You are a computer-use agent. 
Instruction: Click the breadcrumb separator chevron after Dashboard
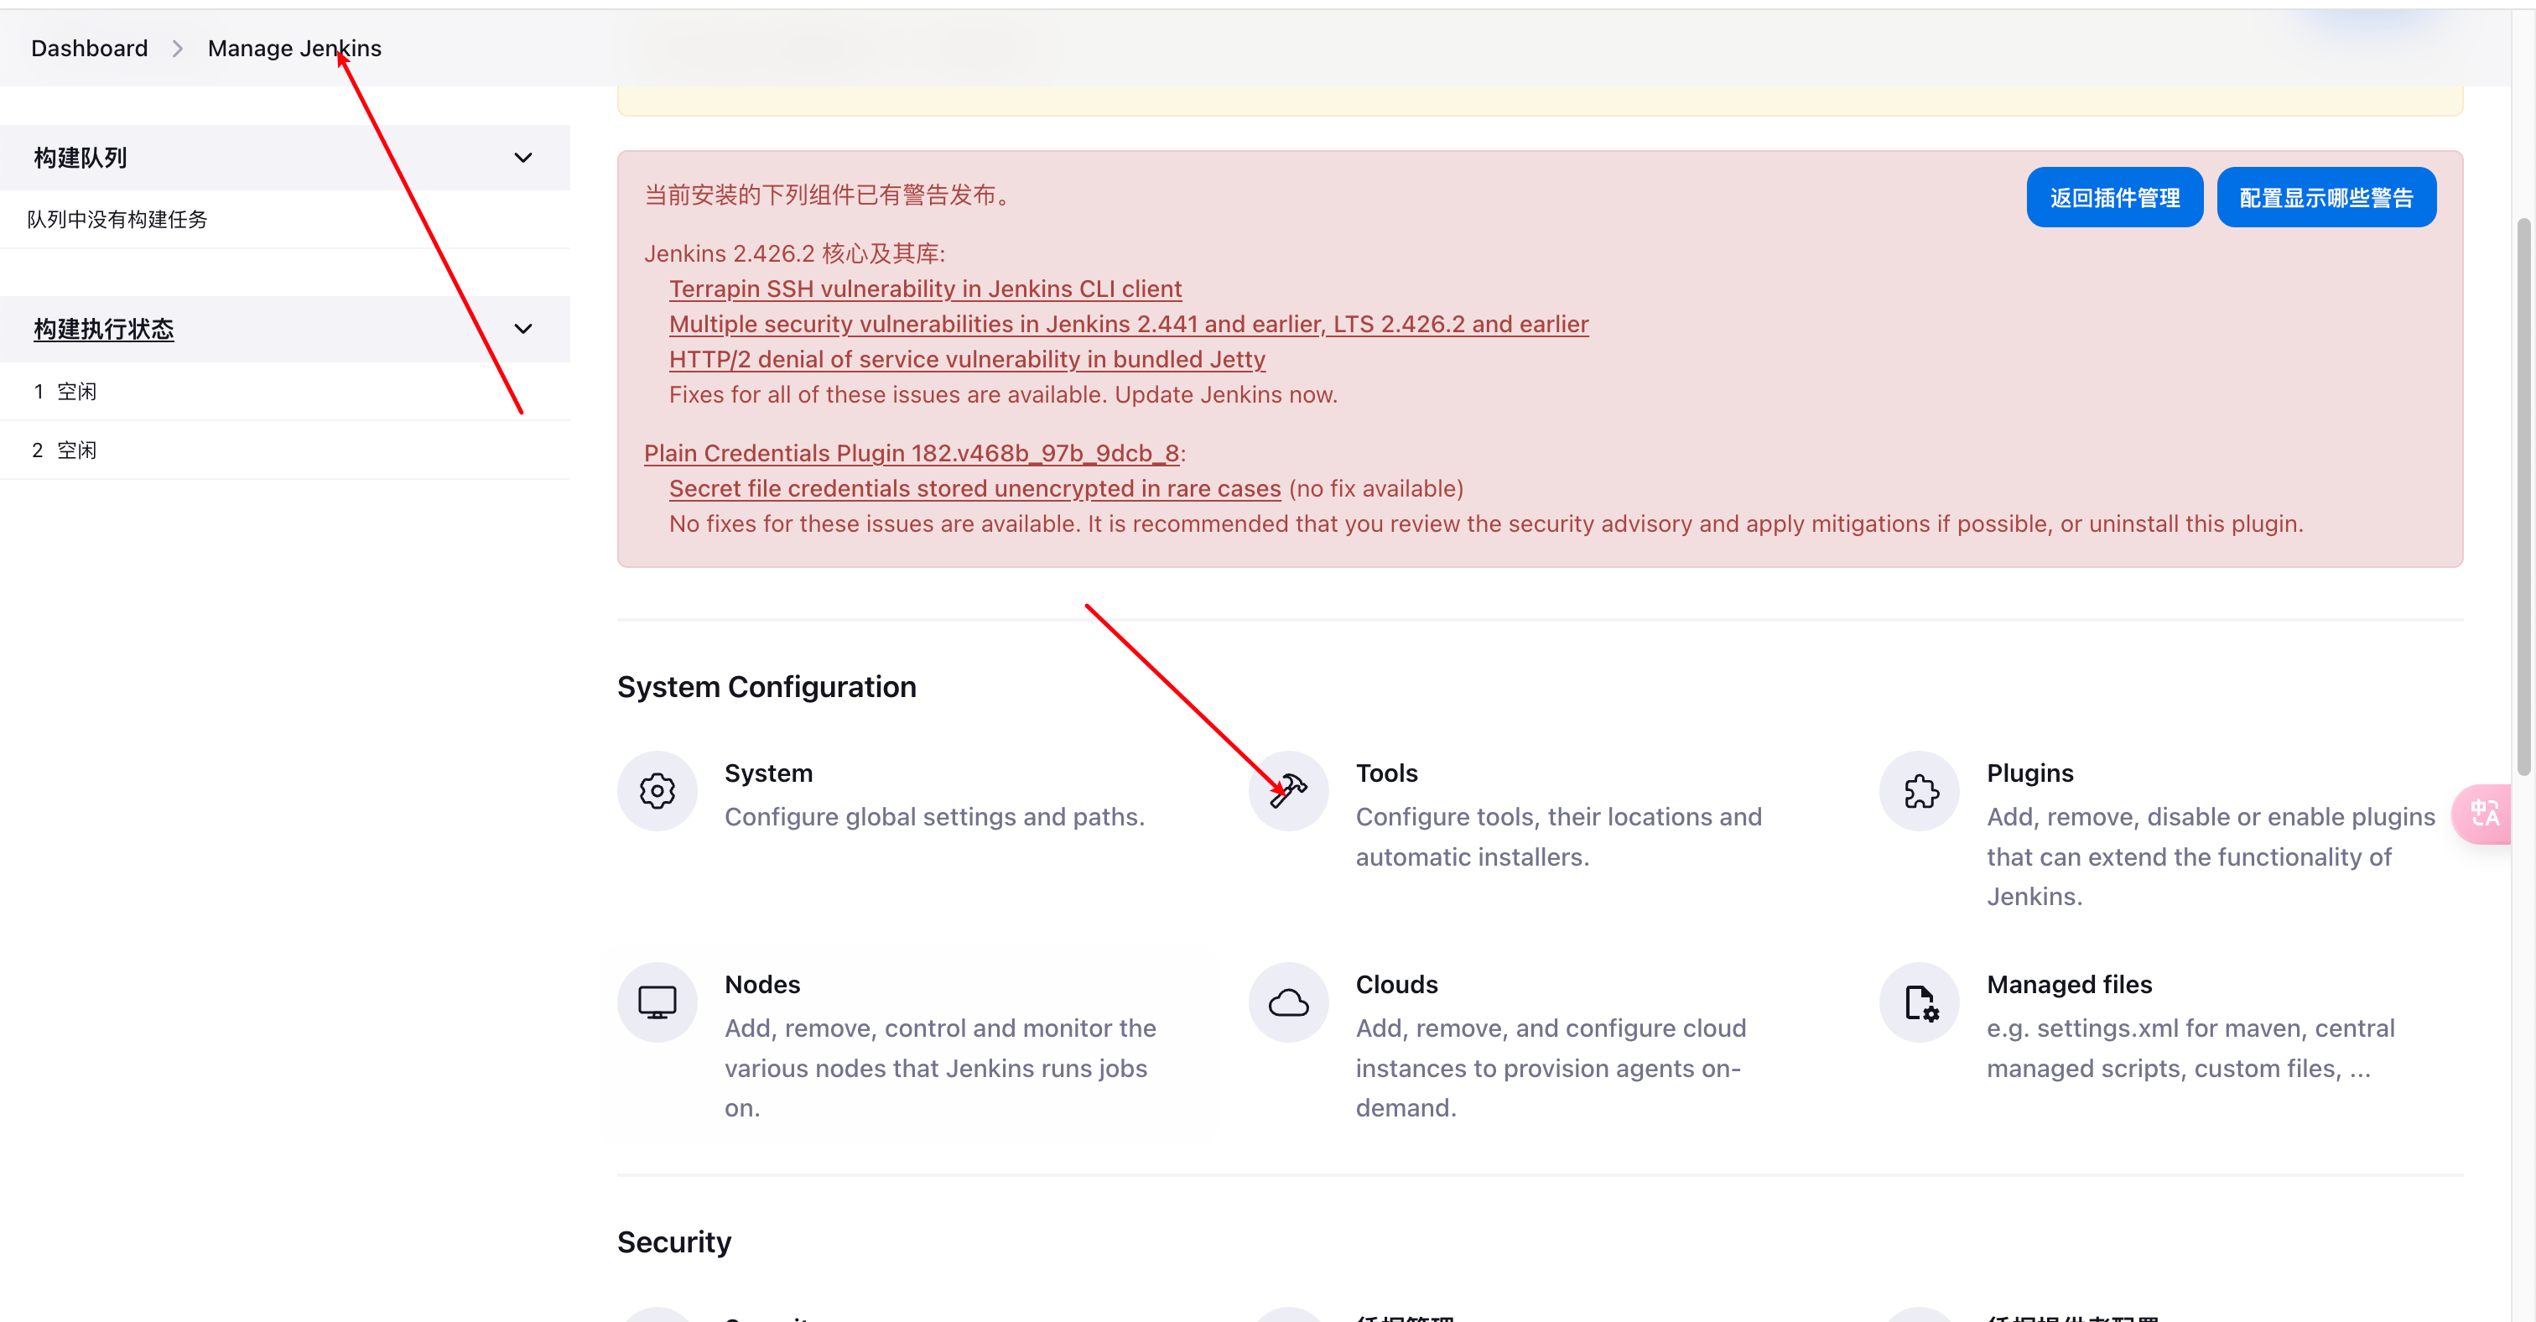(177, 49)
